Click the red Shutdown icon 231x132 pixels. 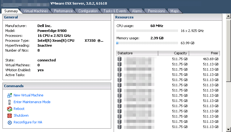point(10,116)
